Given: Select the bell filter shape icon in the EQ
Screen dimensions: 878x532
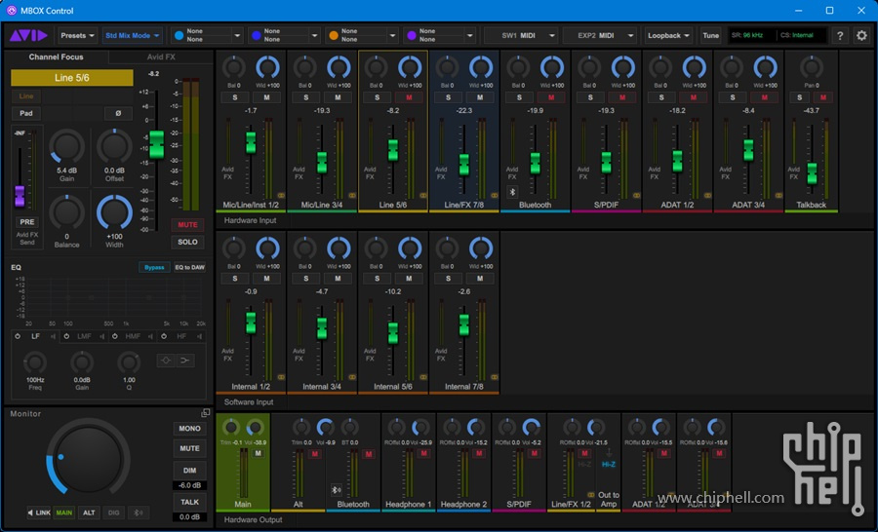Looking at the screenshot, I should (166, 361).
